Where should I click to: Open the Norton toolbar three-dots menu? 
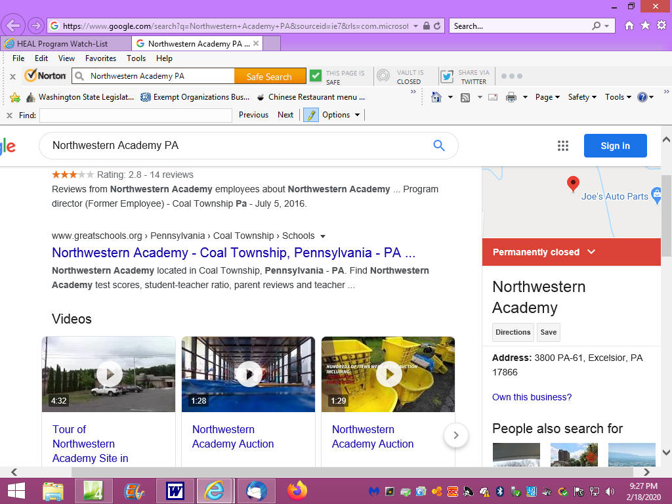click(x=512, y=76)
